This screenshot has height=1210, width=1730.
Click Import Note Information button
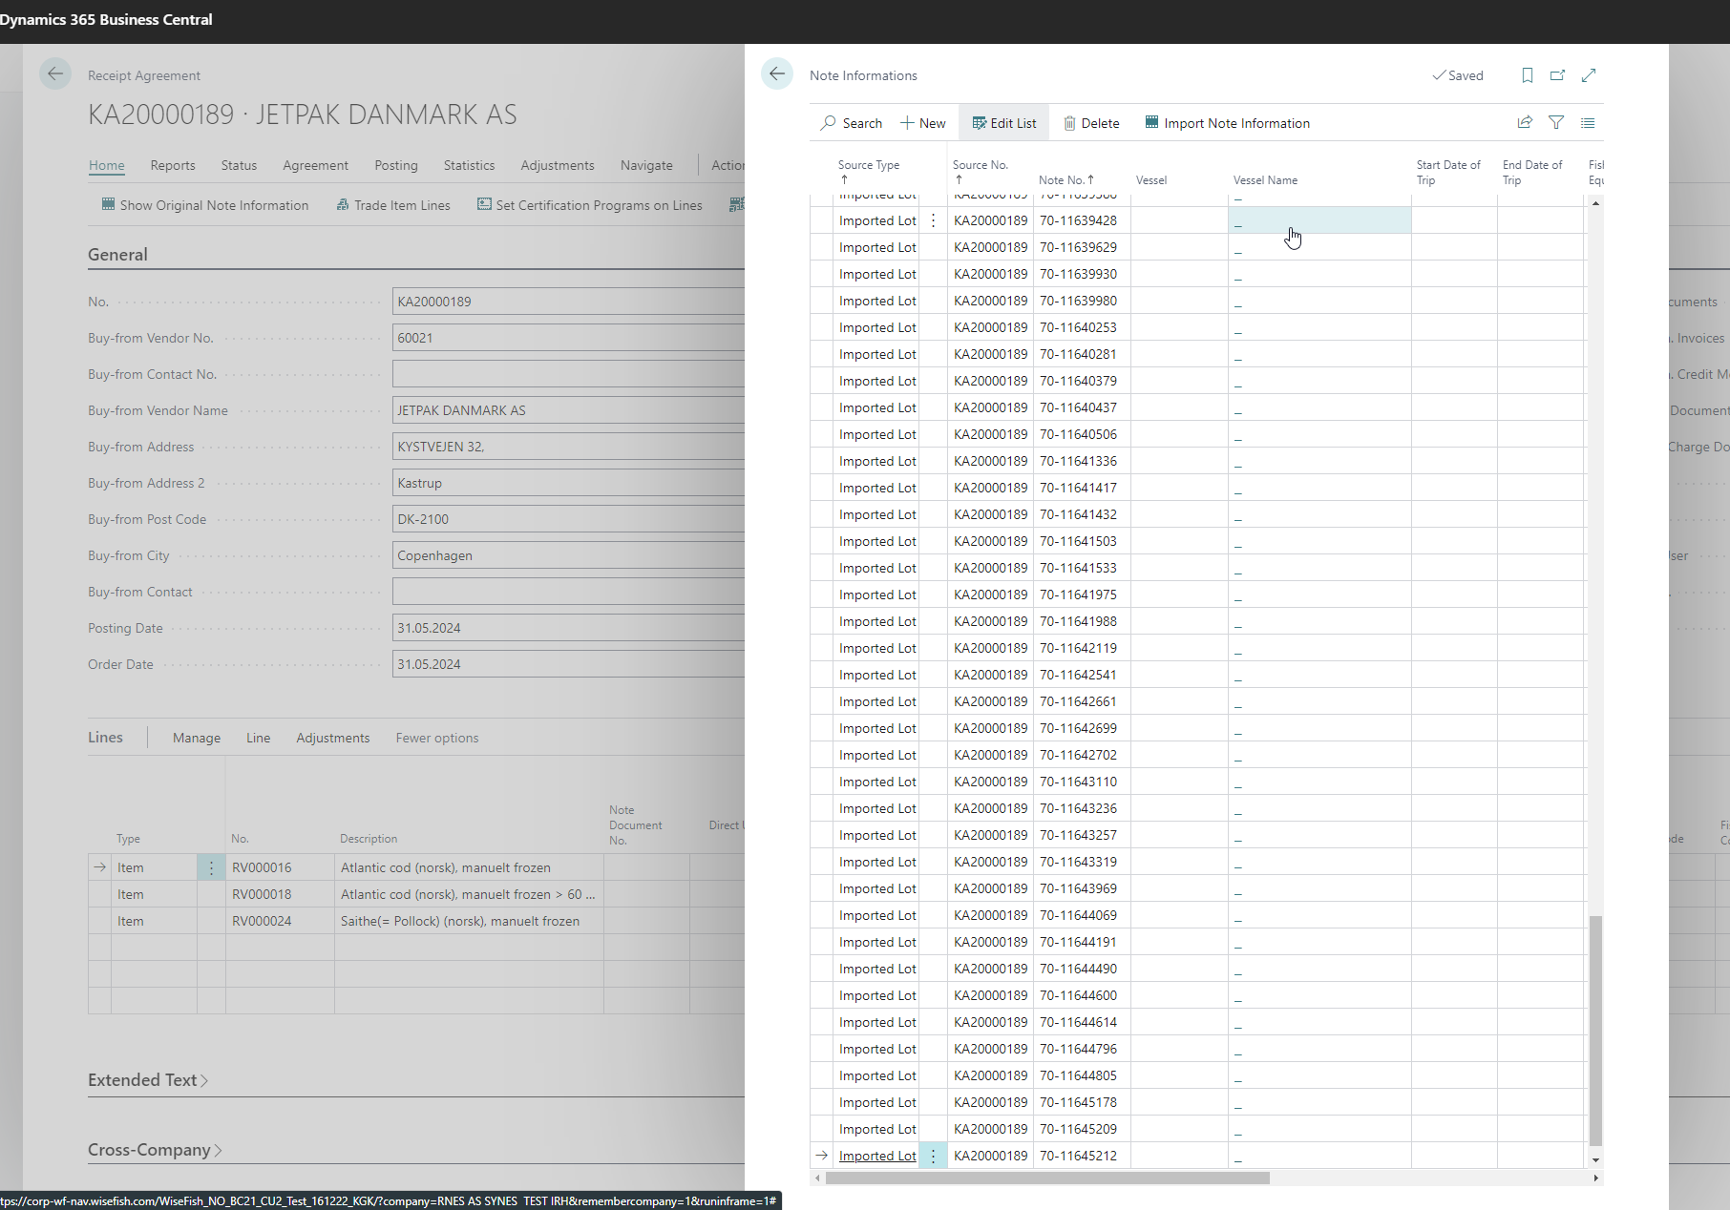[1227, 123]
